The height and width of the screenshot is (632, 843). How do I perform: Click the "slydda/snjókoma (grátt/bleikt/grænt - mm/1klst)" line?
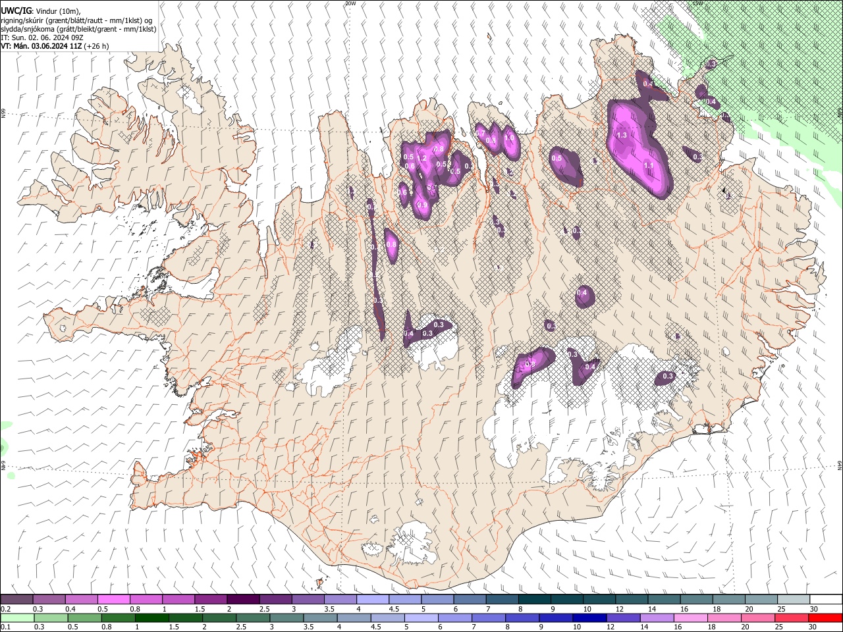click(x=78, y=29)
